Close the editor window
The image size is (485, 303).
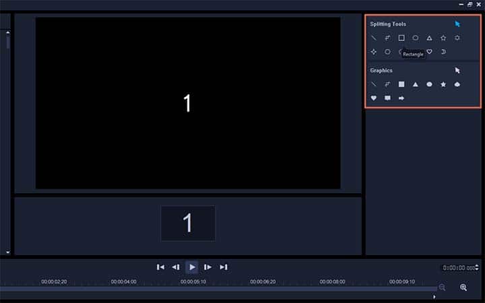pos(478,4)
